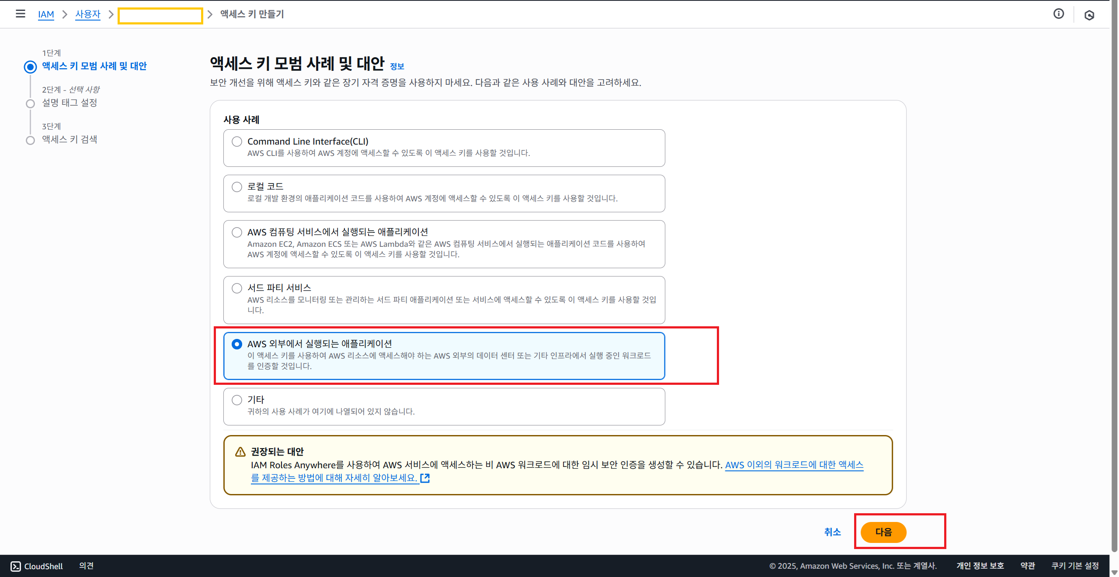Click the hexagon settings icon top right
The image size is (1119, 577).
(x=1089, y=15)
